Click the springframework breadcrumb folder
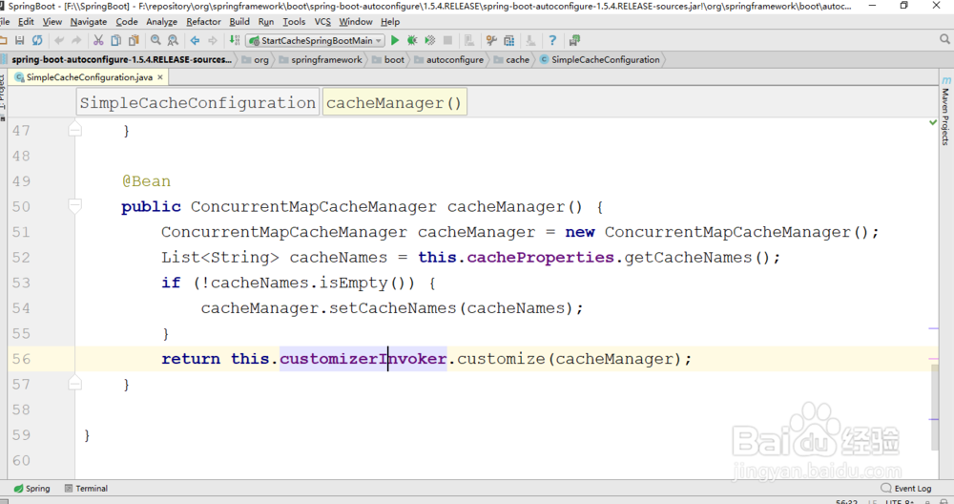 (321, 59)
